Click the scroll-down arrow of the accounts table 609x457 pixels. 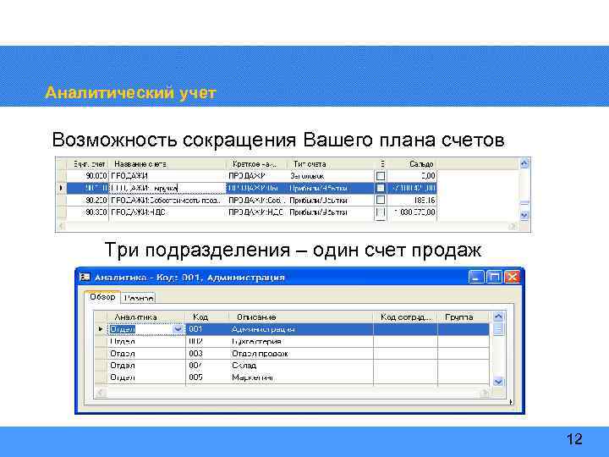tap(524, 215)
